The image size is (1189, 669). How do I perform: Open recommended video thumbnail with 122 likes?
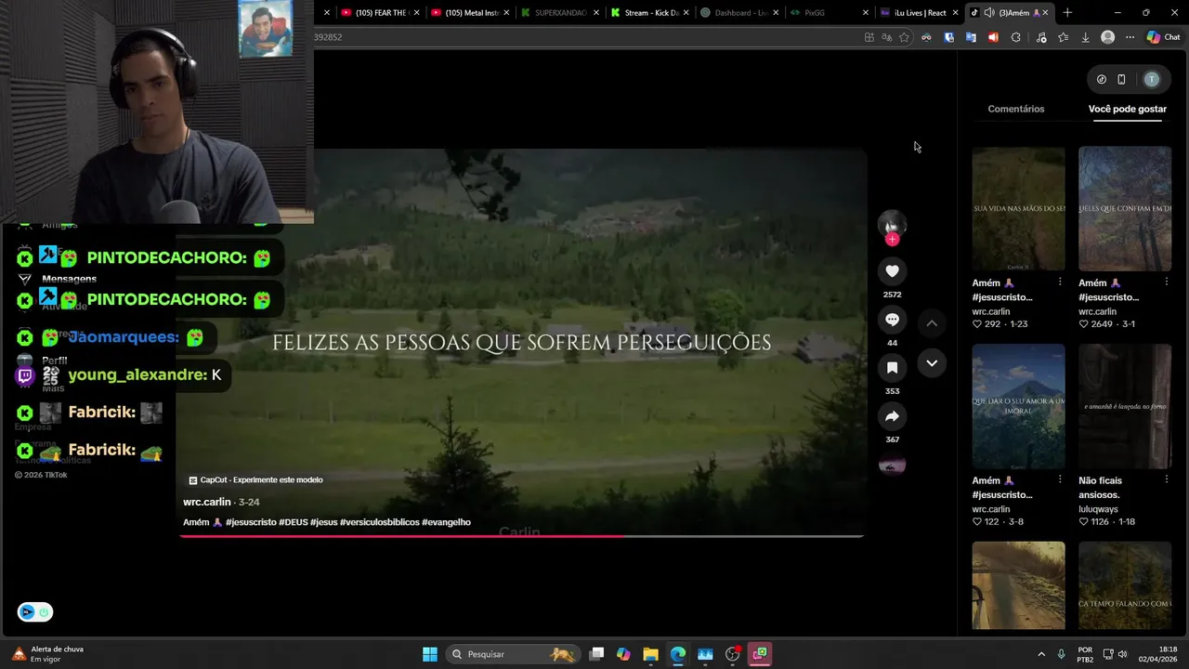(x=1018, y=406)
